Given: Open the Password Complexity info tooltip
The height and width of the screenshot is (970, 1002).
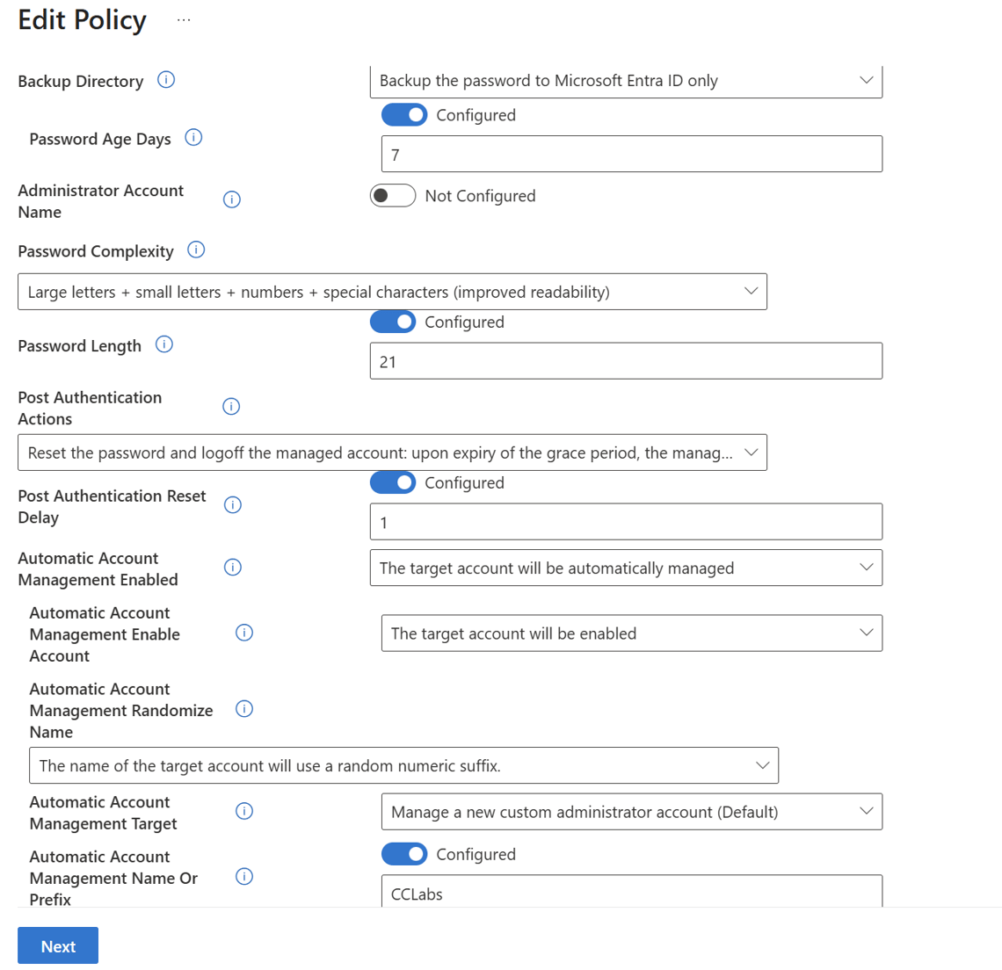Looking at the screenshot, I should 195,250.
